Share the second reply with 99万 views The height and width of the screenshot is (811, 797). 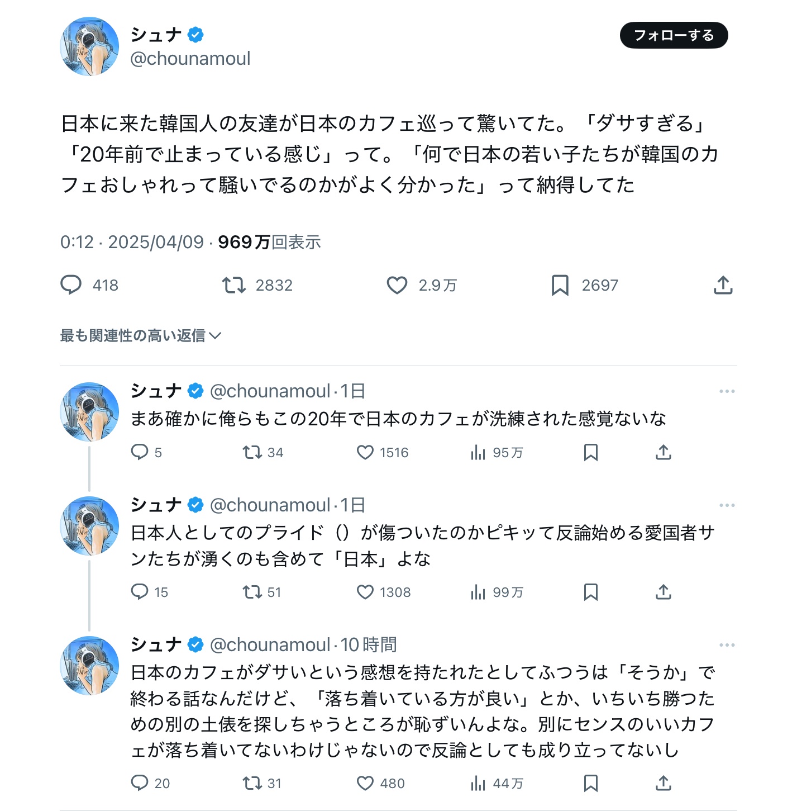coord(663,592)
